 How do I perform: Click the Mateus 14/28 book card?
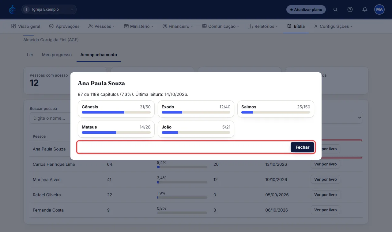click(x=116, y=129)
